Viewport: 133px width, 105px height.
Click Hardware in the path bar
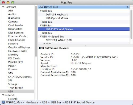(32, 102)
